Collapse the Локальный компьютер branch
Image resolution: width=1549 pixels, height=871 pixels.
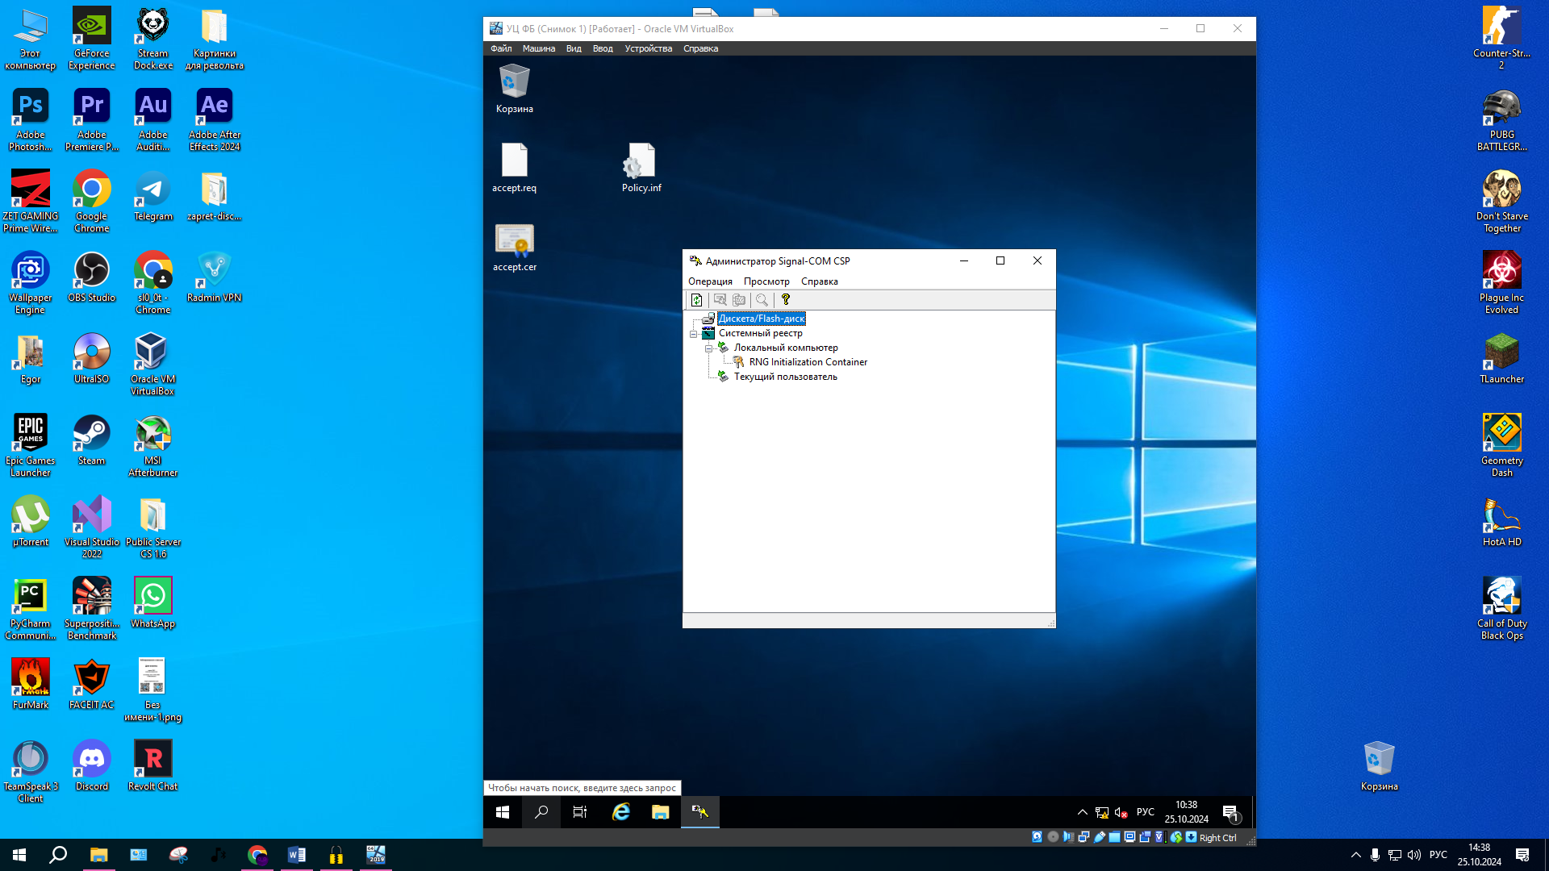click(x=708, y=348)
